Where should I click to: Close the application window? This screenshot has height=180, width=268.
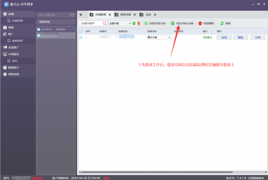[x=264, y=4]
